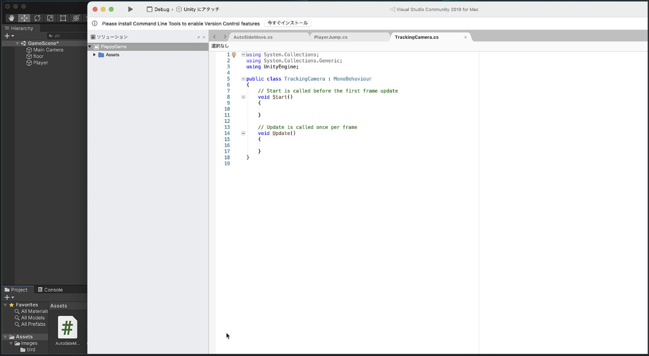Collapse the Start() method fold on line 8
Image resolution: width=649 pixels, height=356 pixels.
[243, 97]
